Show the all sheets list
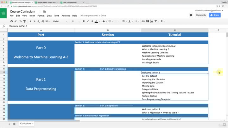Screen dimensions: 228x128 14,124
